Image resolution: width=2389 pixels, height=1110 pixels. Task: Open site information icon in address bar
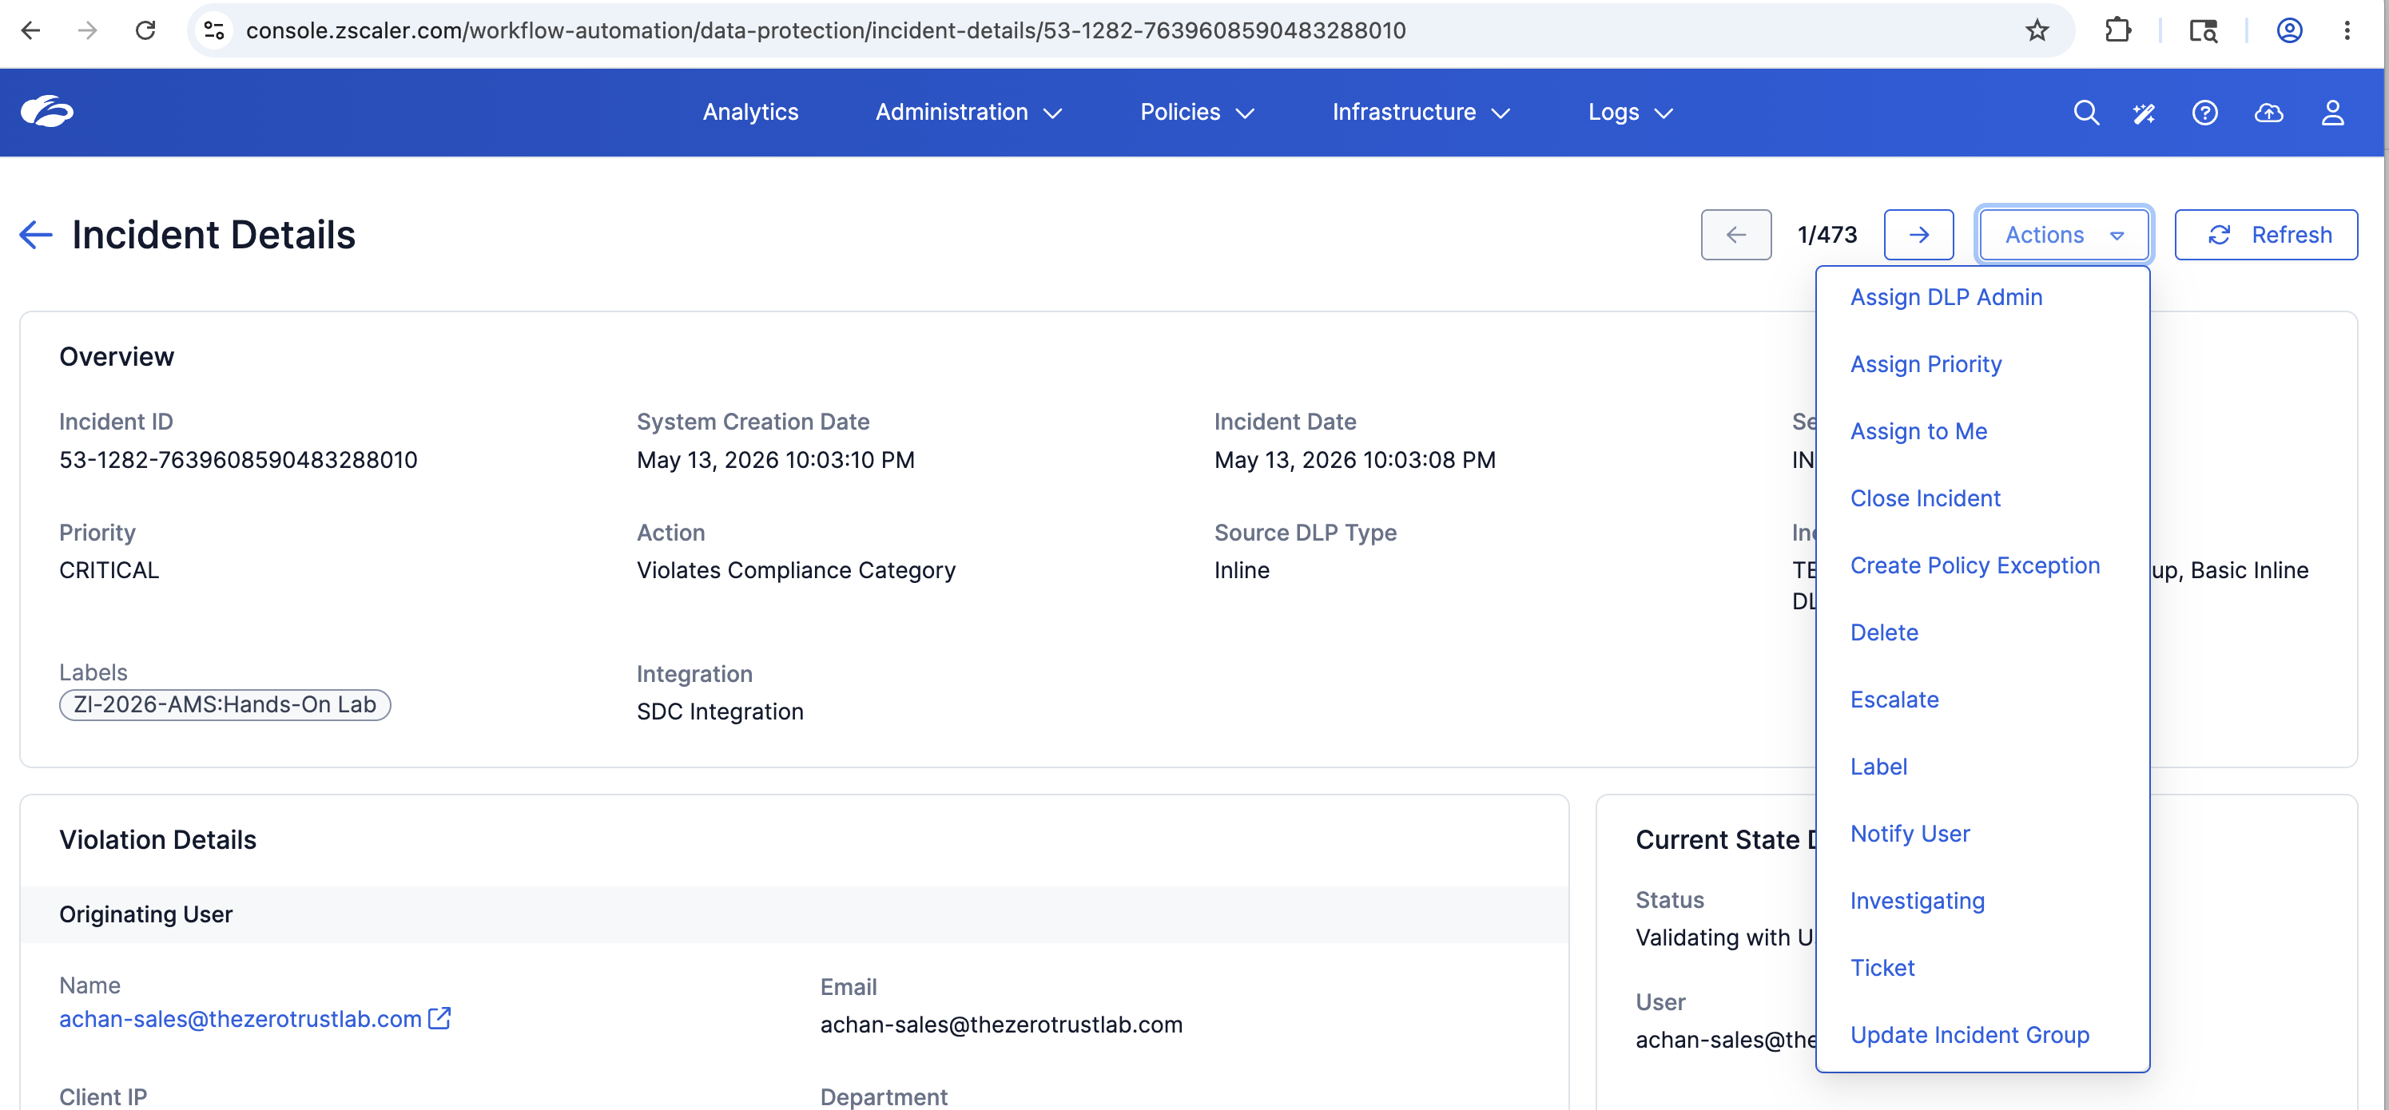pos(214,30)
